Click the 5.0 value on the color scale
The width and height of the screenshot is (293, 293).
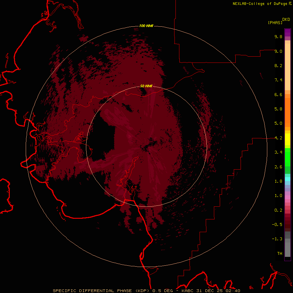pos(278,123)
